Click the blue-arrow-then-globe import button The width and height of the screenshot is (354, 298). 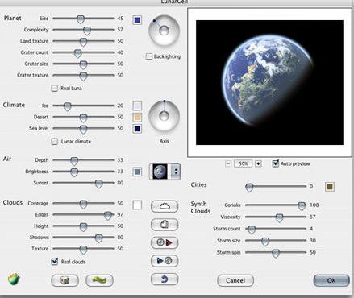[165, 261]
